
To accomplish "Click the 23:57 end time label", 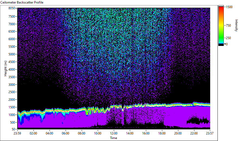I will pos(210,133).
